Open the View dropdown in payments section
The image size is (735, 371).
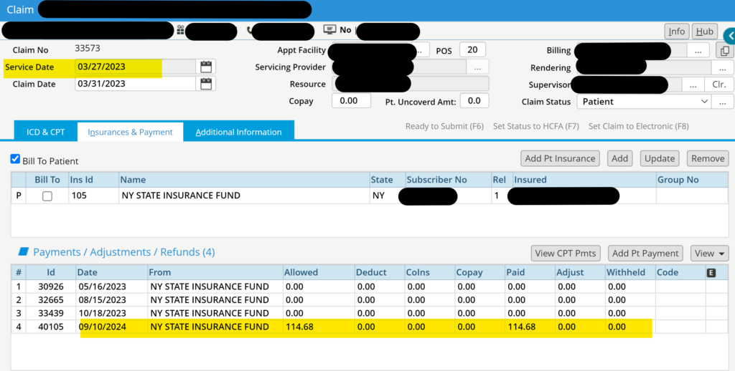[x=709, y=253]
